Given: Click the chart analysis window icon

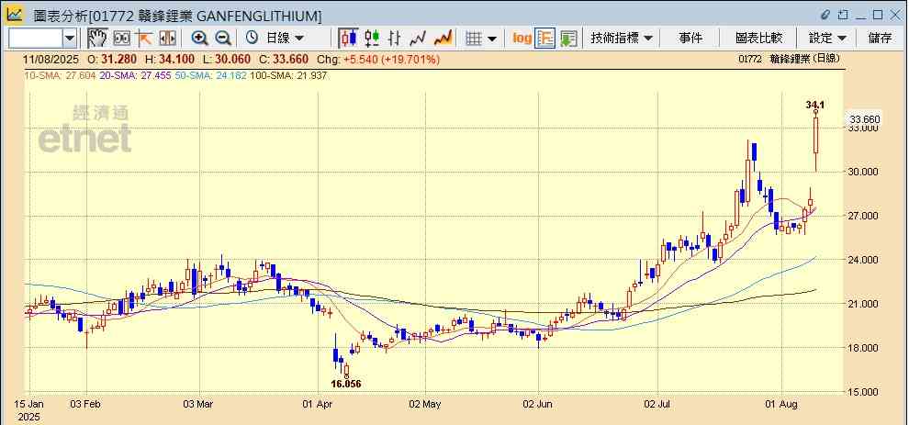Looking at the screenshot, I should click(x=14, y=14).
